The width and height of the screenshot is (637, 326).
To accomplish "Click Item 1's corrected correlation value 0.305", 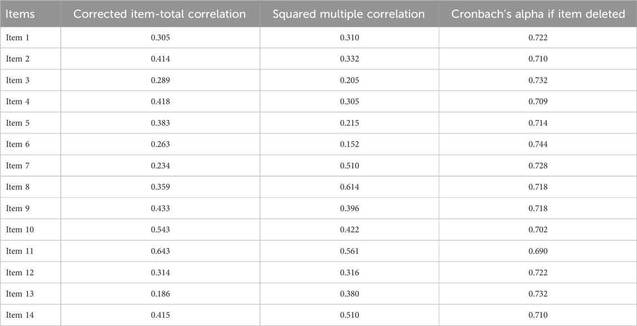I will point(160,38).
